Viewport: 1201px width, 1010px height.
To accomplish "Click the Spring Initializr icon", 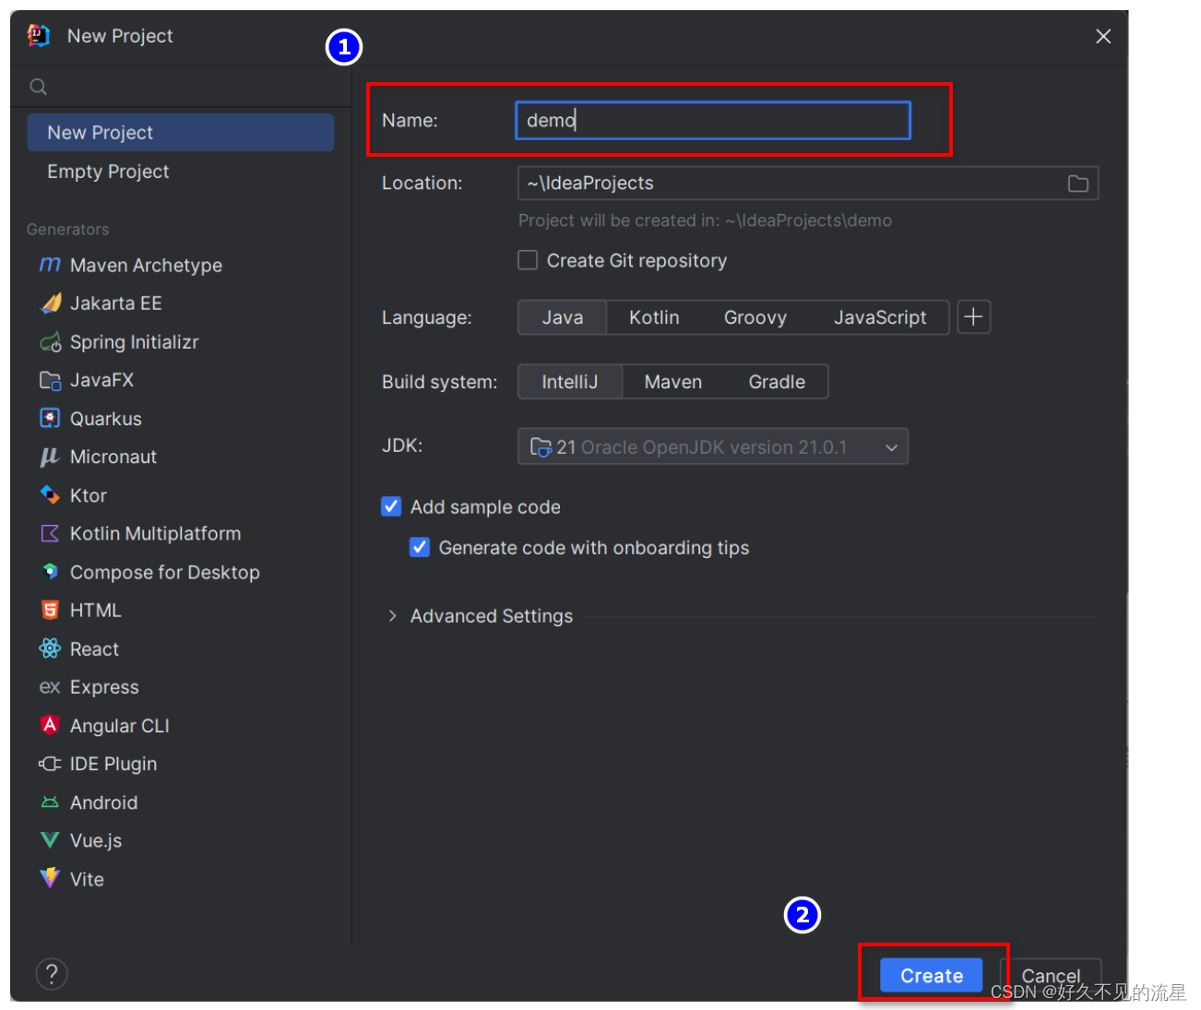I will click(50, 341).
